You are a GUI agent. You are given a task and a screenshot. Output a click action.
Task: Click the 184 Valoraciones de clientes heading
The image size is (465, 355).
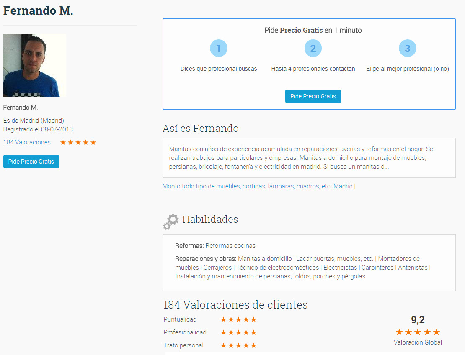pos(235,305)
